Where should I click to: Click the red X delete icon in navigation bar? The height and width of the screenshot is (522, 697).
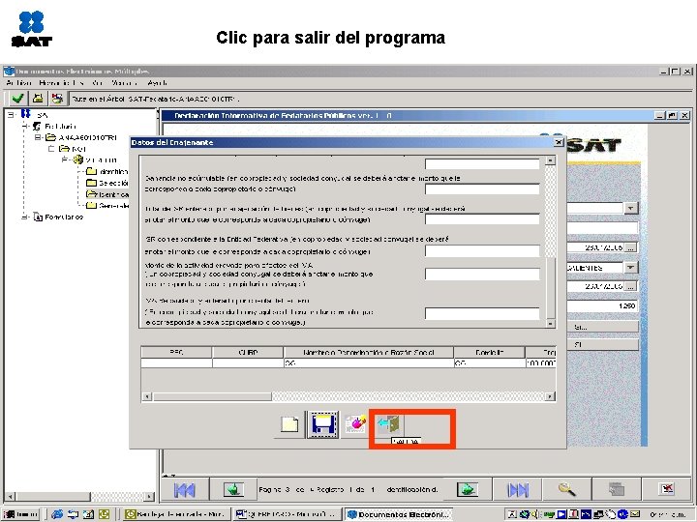coord(667,489)
